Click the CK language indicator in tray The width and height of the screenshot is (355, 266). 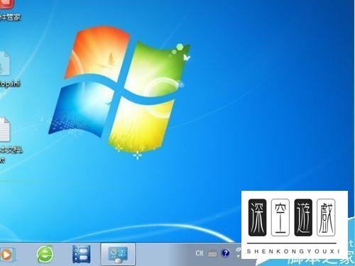tap(200, 253)
